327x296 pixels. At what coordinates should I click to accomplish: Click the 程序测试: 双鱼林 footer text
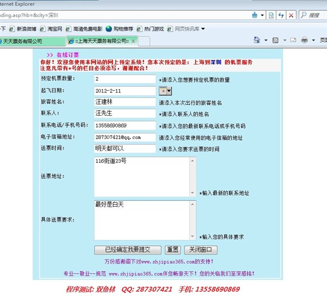pyautogui.click(x=91, y=289)
